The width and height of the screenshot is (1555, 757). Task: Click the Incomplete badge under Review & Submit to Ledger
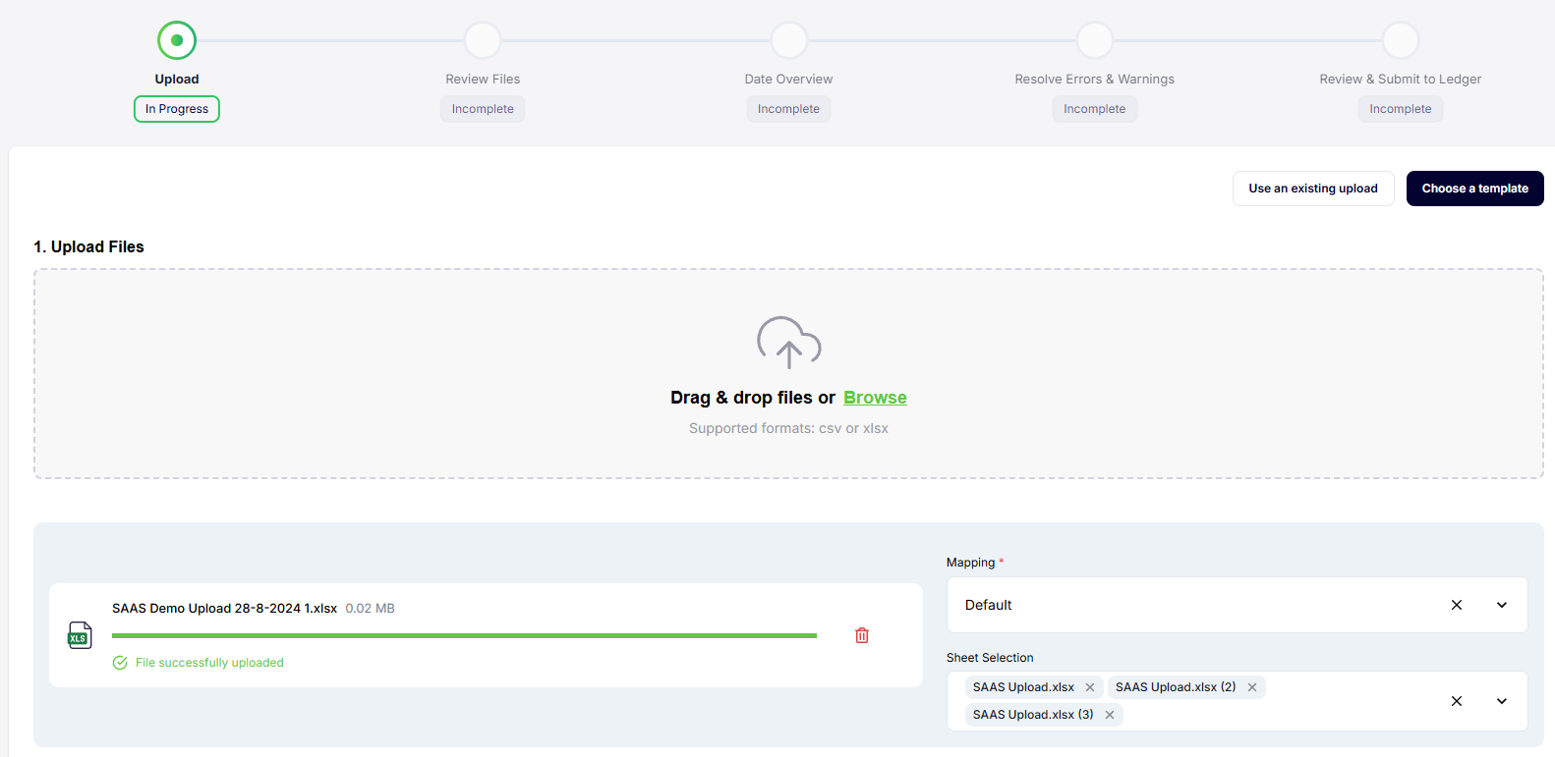click(1401, 109)
